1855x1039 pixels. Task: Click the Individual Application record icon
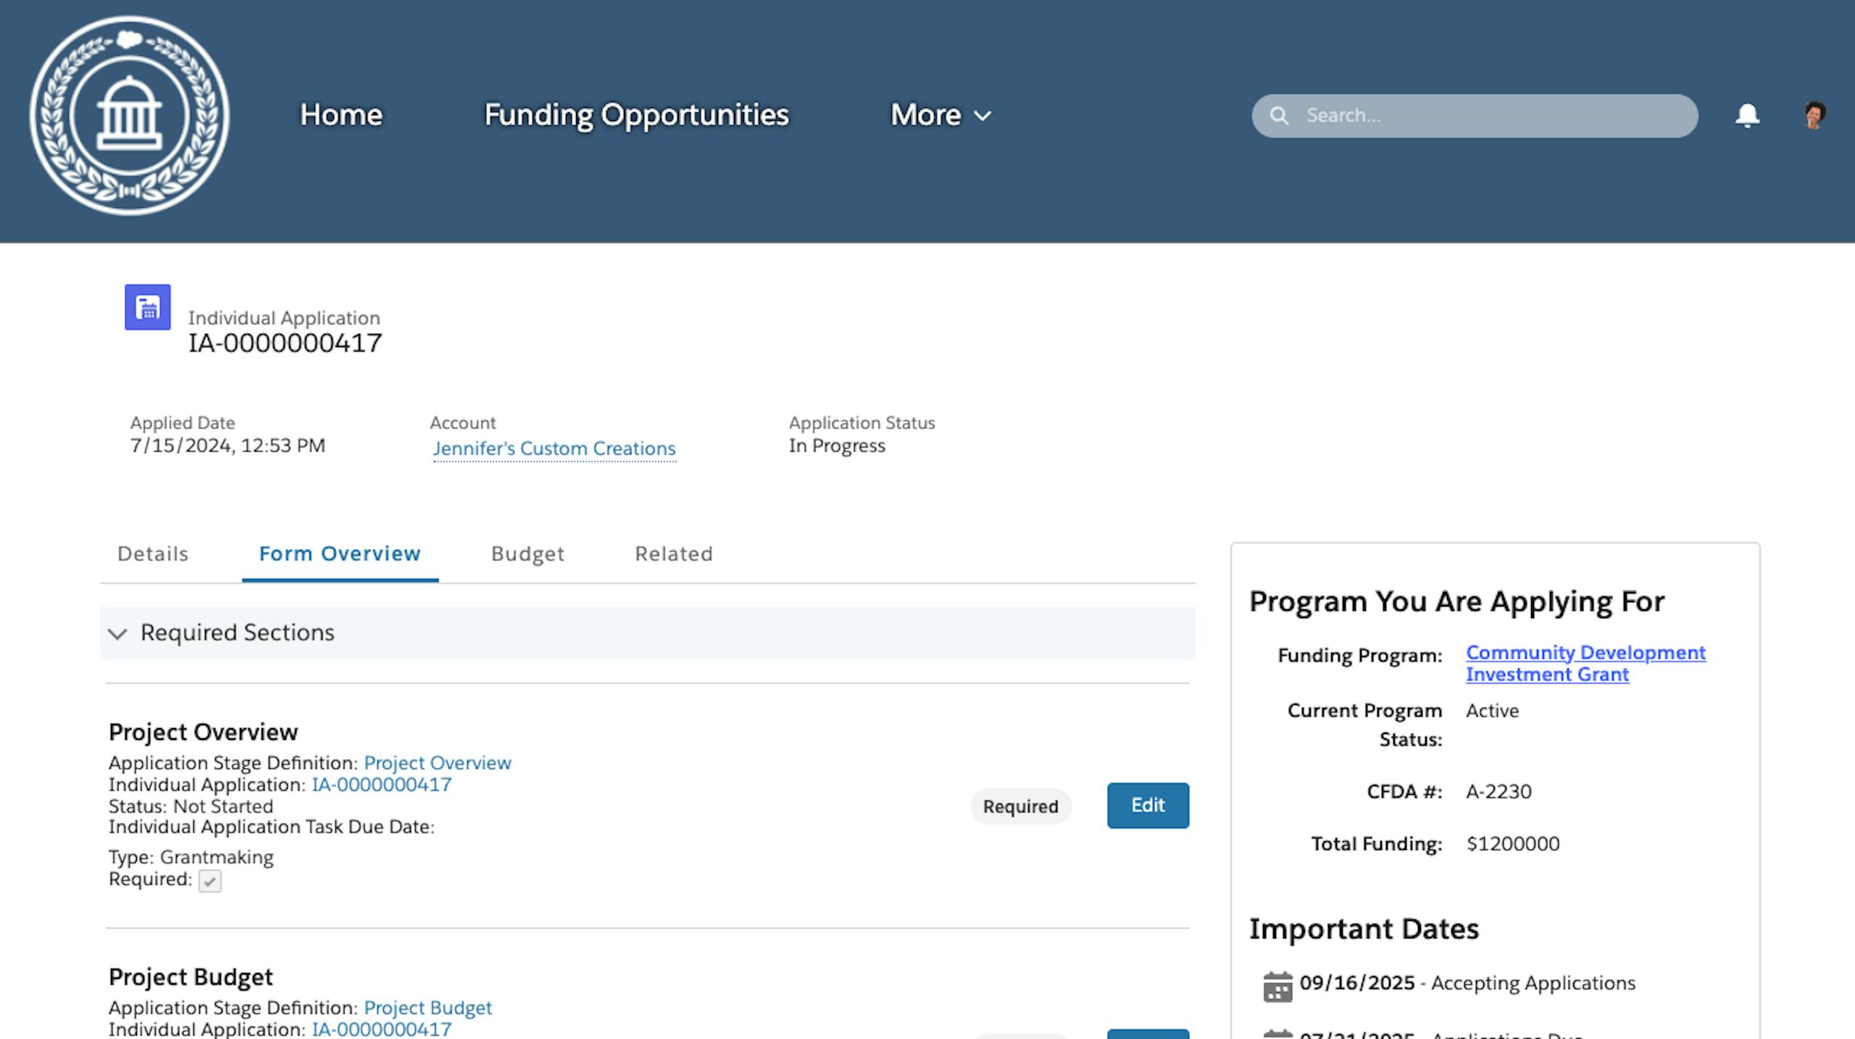[148, 307]
